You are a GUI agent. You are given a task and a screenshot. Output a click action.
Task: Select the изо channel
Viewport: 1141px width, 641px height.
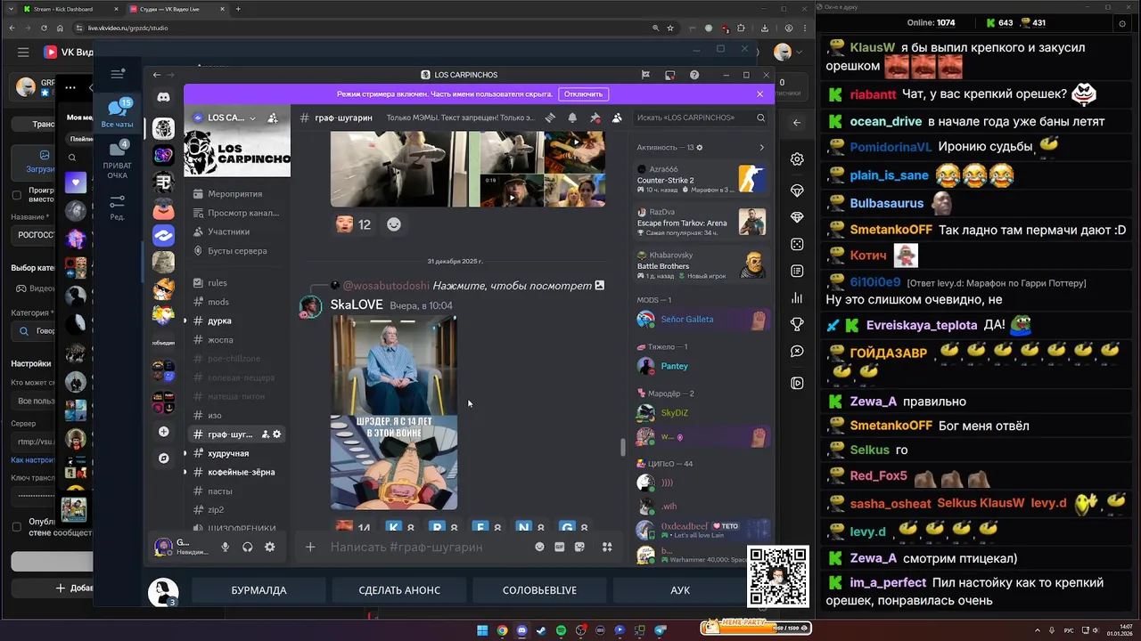click(236, 415)
